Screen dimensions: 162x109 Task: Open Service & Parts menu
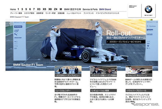click(x=90, y=9)
